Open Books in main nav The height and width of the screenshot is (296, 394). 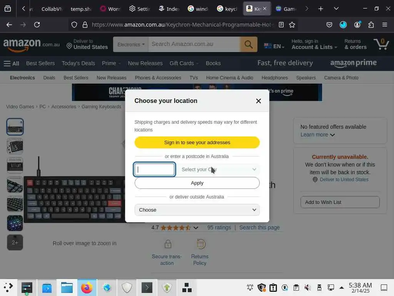pyautogui.click(x=213, y=64)
